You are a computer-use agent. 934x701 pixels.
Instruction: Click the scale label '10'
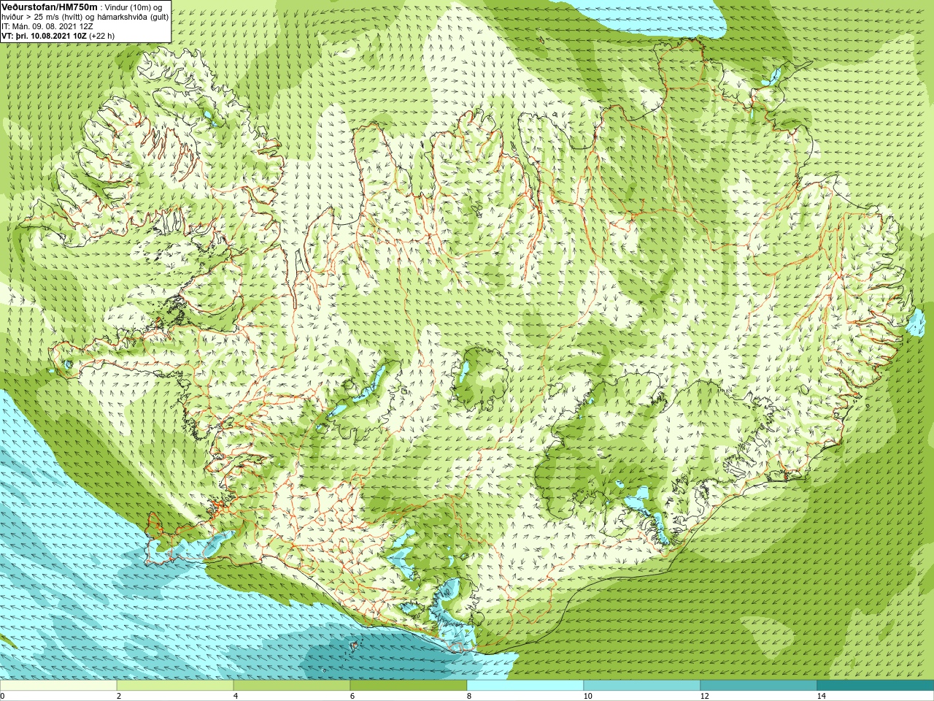[x=587, y=696]
